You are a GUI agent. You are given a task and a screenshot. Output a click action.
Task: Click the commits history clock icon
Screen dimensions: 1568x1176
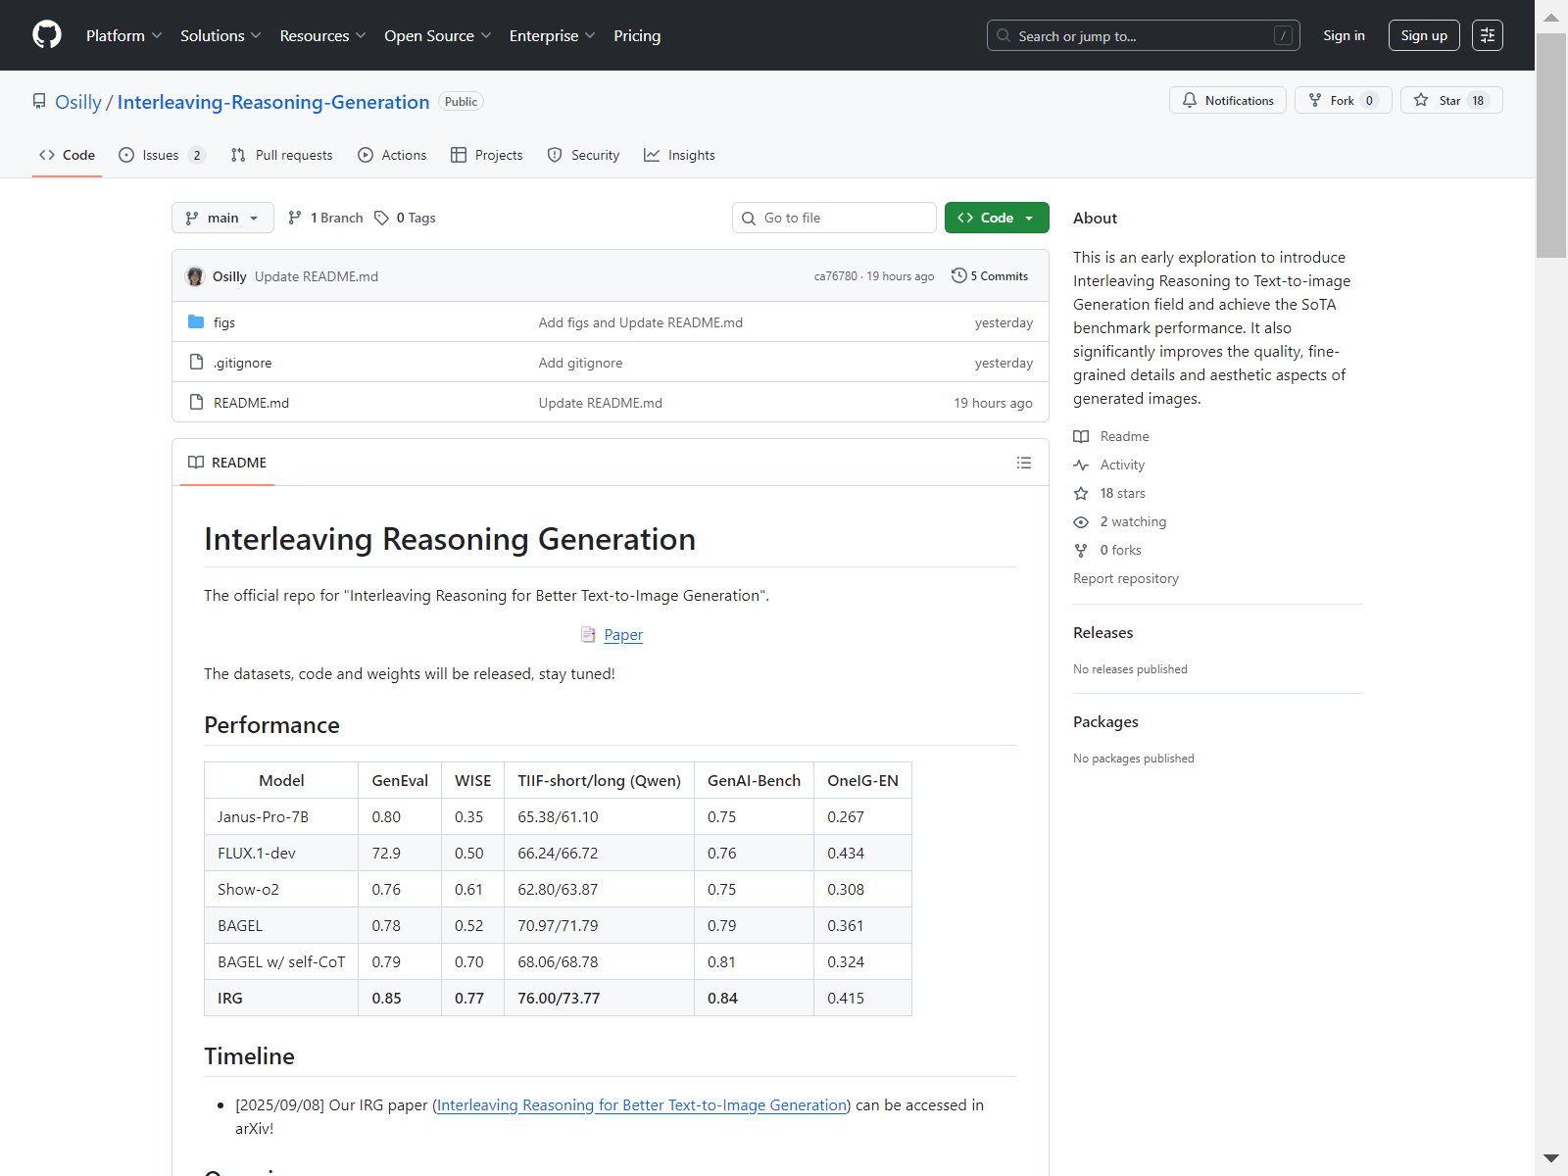tap(958, 276)
